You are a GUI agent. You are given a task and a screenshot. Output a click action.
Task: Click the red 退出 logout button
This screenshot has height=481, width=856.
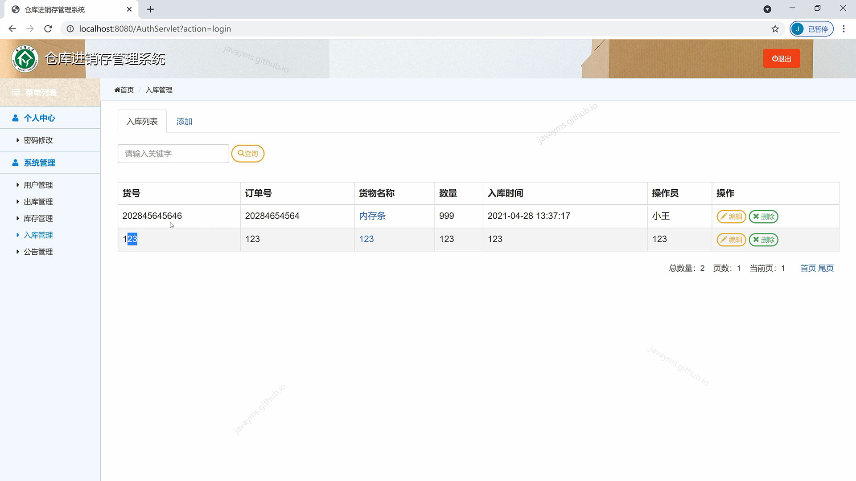click(781, 59)
